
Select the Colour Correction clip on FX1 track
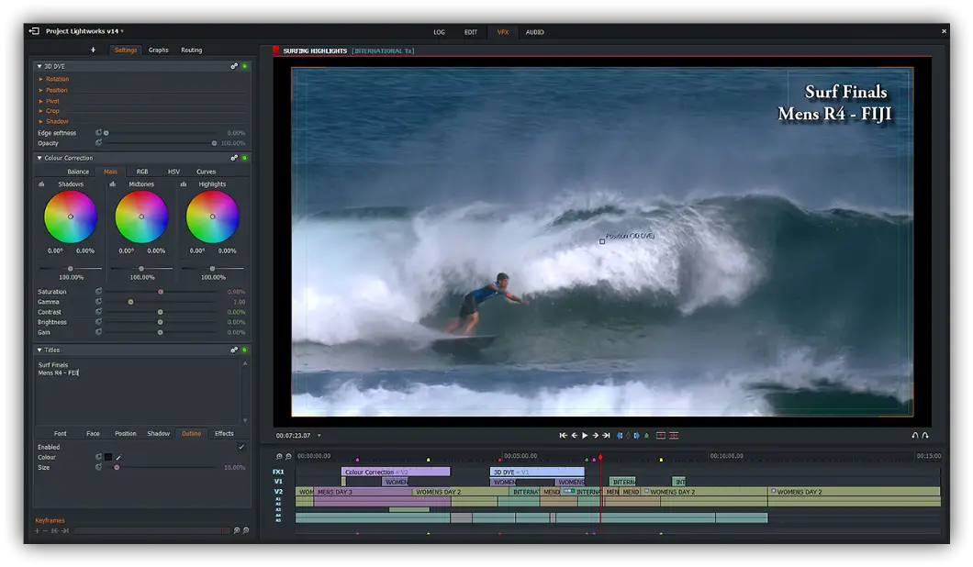tap(395, 472)
